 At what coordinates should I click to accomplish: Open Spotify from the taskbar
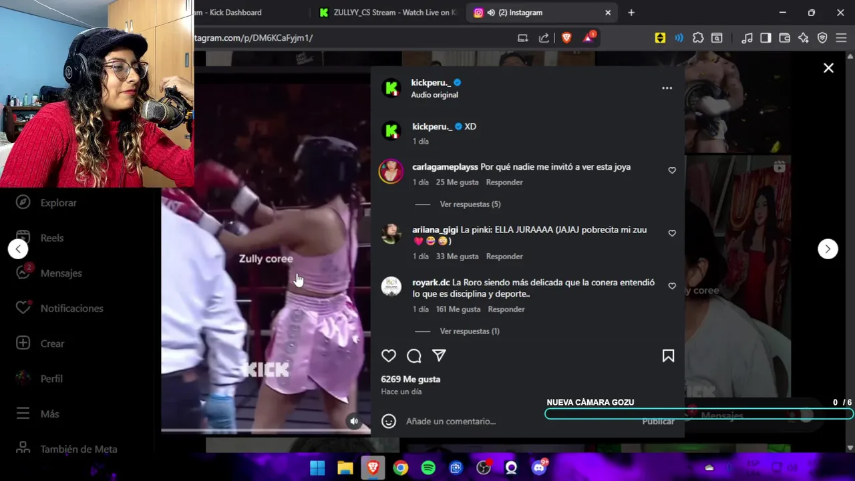point(428,468)
